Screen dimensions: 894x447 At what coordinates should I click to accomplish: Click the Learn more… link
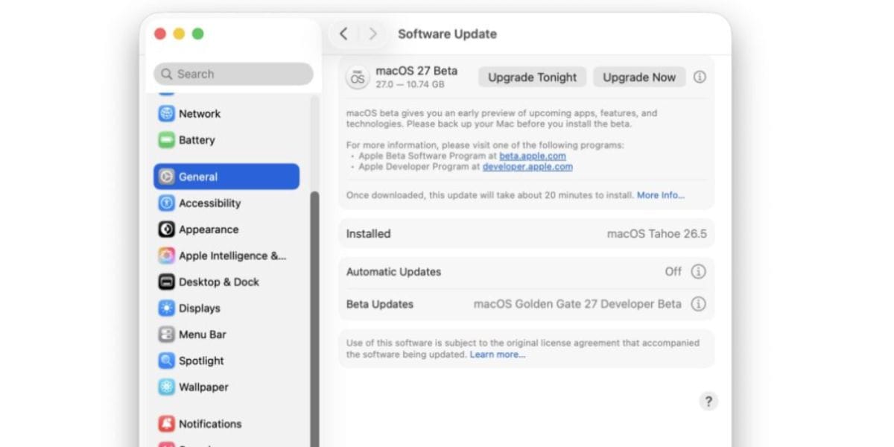498,355
